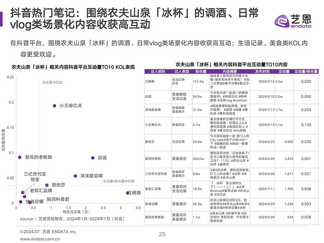Image resolution: width=324 pixels, height=243 pixels.
Task: Click the 3,439 interaction count
Action: (x=289, y=159)
